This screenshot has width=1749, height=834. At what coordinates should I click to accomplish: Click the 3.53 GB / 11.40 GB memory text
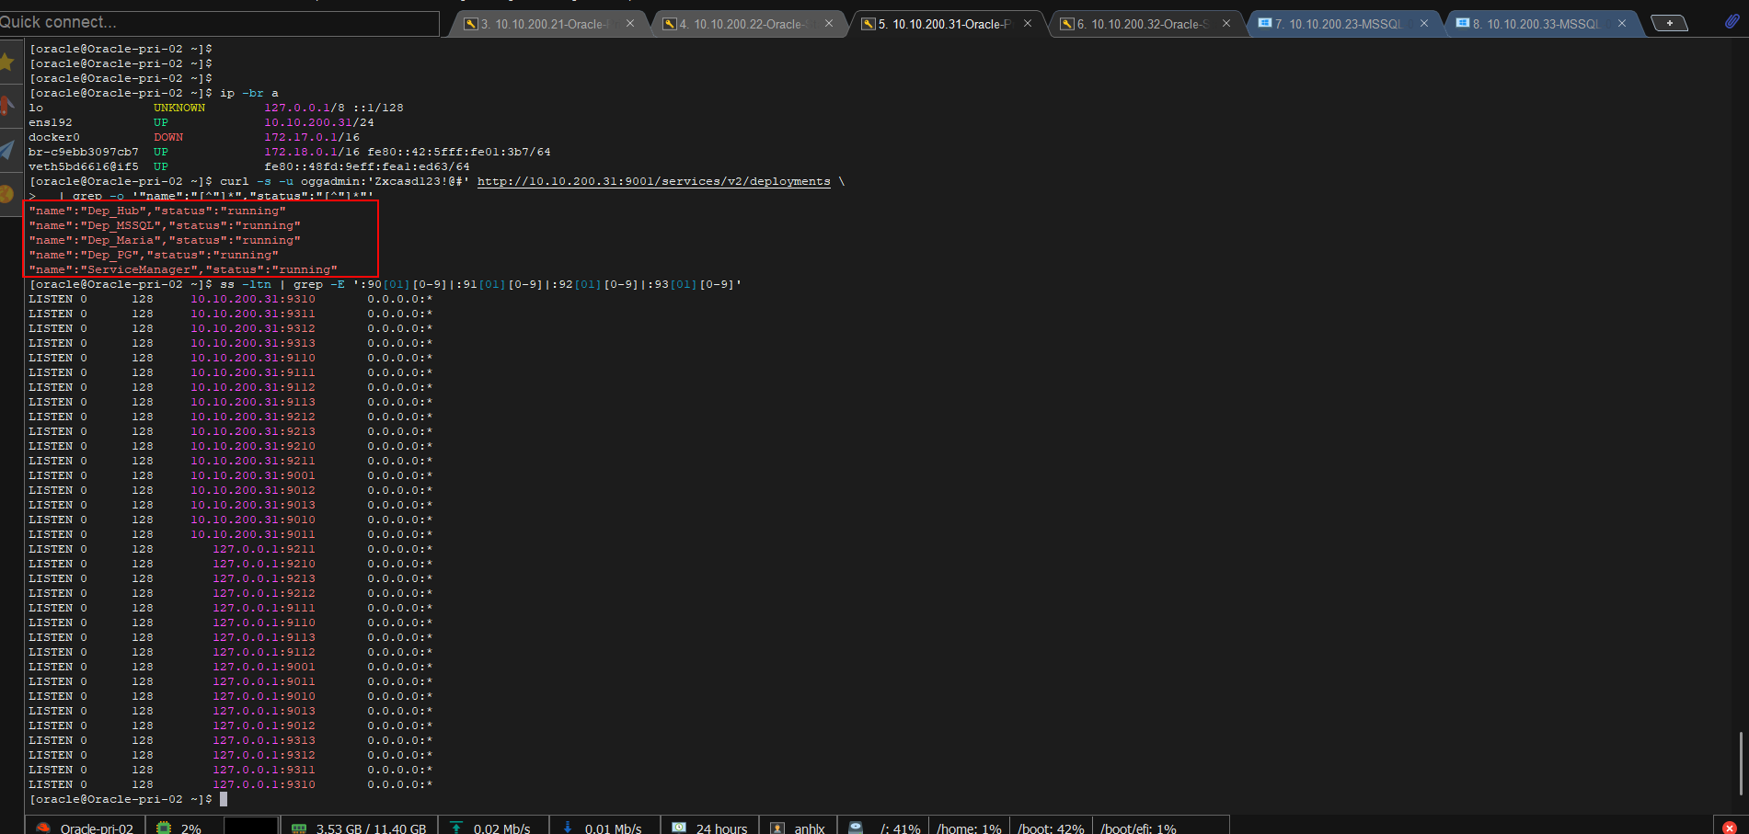371,828
